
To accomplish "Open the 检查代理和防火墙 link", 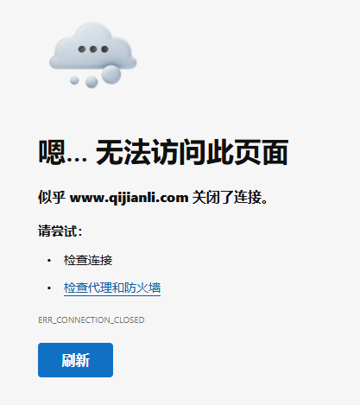I will click(112, 288).
